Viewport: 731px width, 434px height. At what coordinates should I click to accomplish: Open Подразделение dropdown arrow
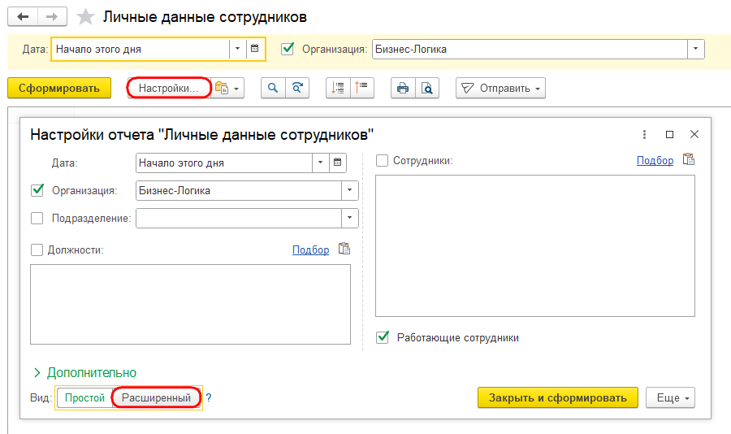pos(349,218)
